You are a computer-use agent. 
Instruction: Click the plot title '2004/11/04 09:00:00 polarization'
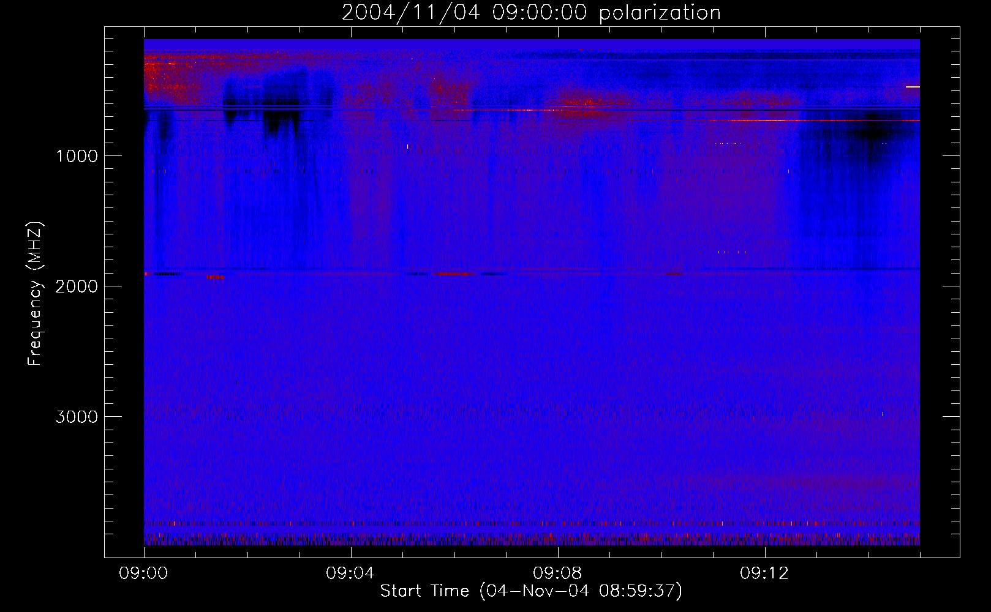[531, 13]
